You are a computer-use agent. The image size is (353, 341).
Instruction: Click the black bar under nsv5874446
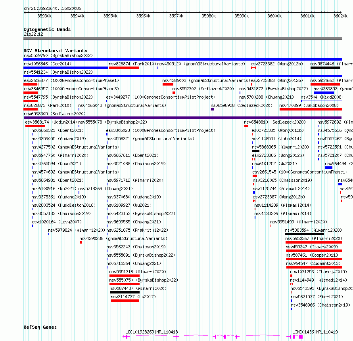coord(325,68)
